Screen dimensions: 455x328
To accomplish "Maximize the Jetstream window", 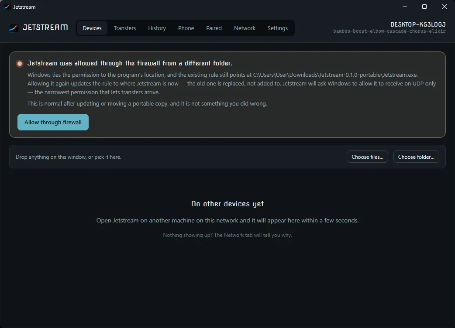I will click(424, 7).
